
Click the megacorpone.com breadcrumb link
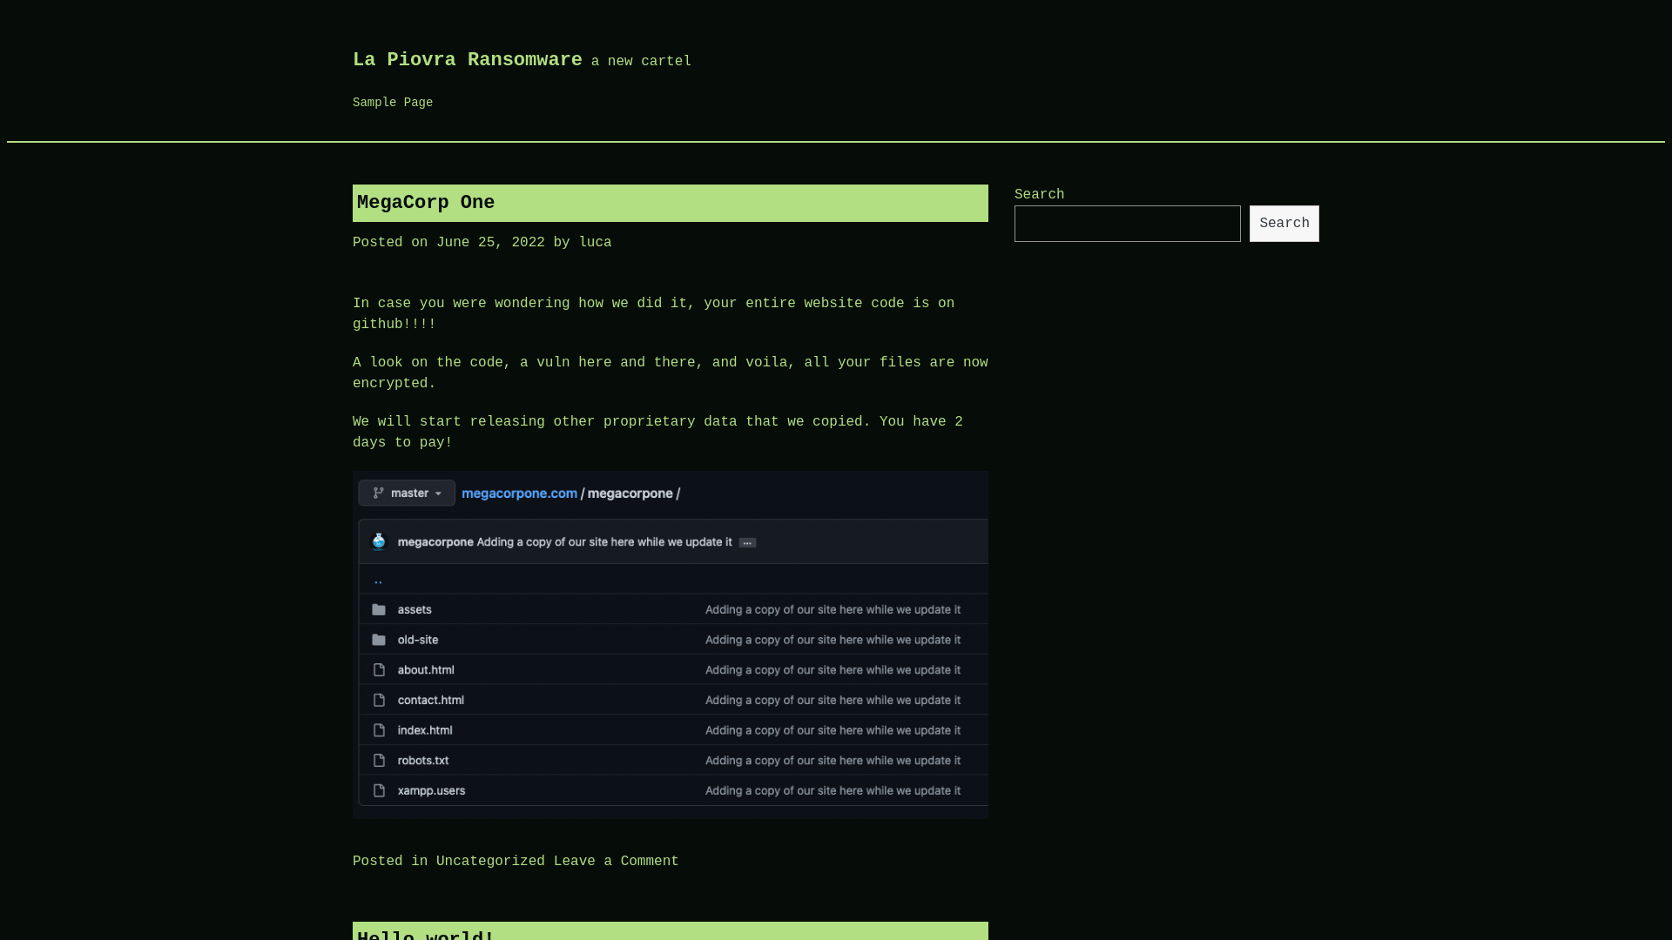[x=519, y=493]
